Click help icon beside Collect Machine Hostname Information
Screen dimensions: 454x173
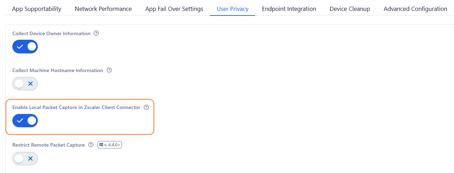click(x=109, y=70)
